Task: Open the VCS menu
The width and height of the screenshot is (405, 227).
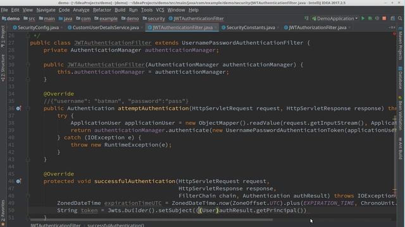Action: (x=160, y=10)
